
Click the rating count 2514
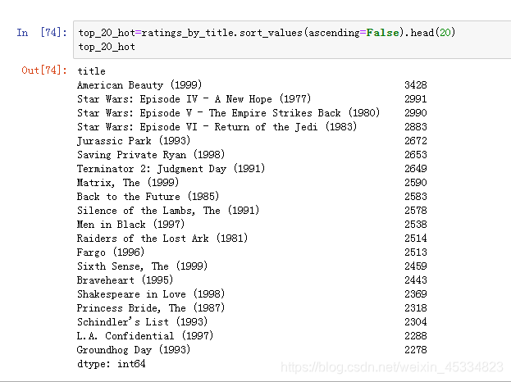point(416,239)
